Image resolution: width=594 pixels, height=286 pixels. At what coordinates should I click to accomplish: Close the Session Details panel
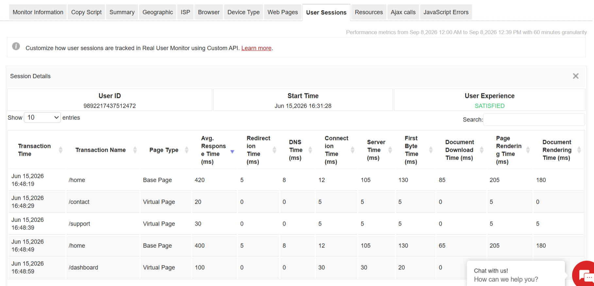click(576, 76)
